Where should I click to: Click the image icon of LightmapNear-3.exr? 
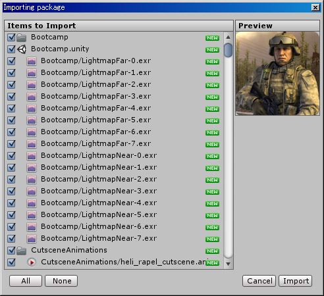pyautogui.click(x=32, y=191)
